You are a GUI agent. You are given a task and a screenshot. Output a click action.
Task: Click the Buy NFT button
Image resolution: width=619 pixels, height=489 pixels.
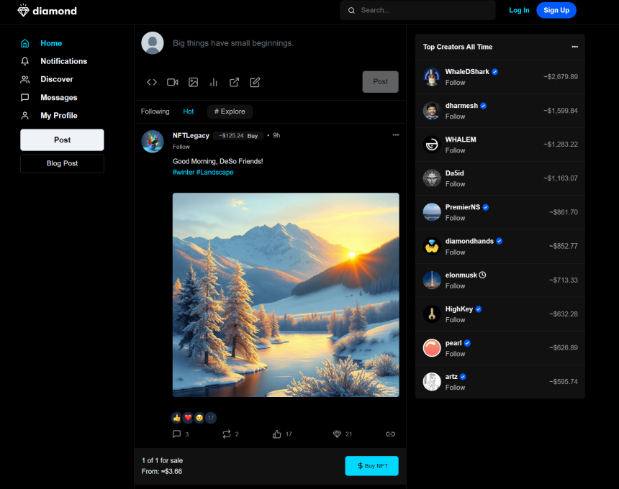click(x=372, y=466)
